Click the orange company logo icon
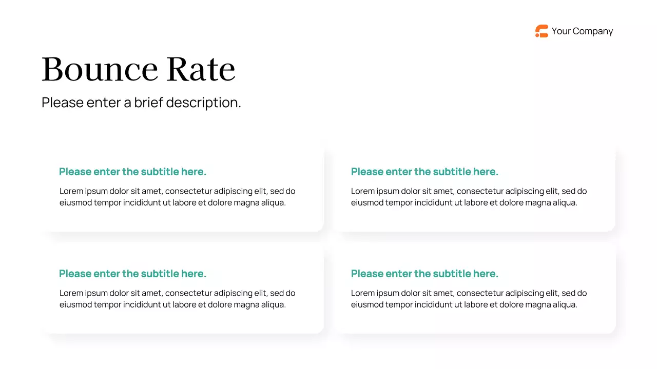The image size is (657, 369). click(x=542, y=31)
